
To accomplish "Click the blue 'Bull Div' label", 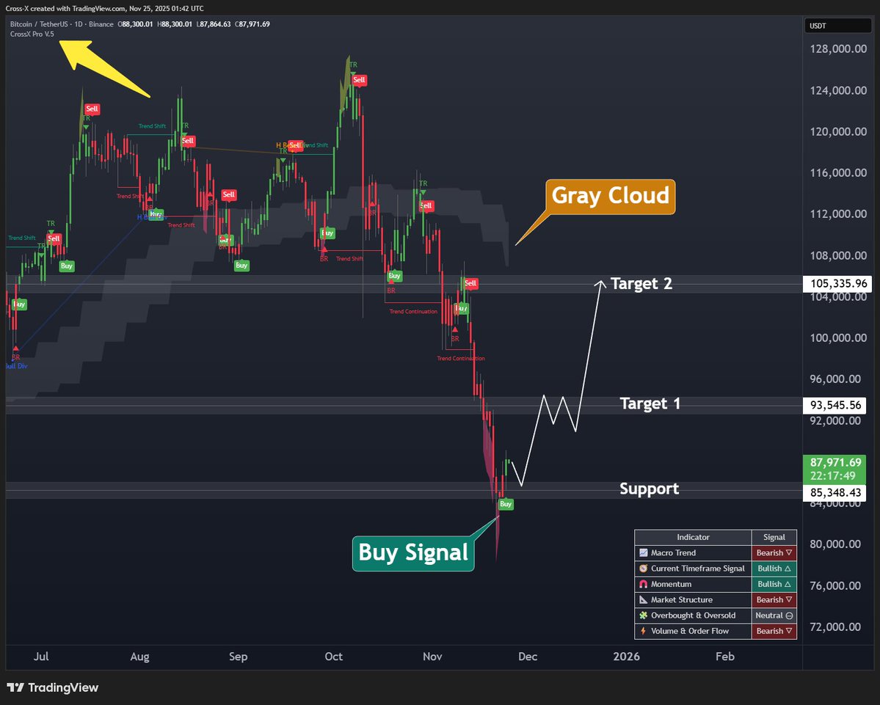I will [16, 366].
